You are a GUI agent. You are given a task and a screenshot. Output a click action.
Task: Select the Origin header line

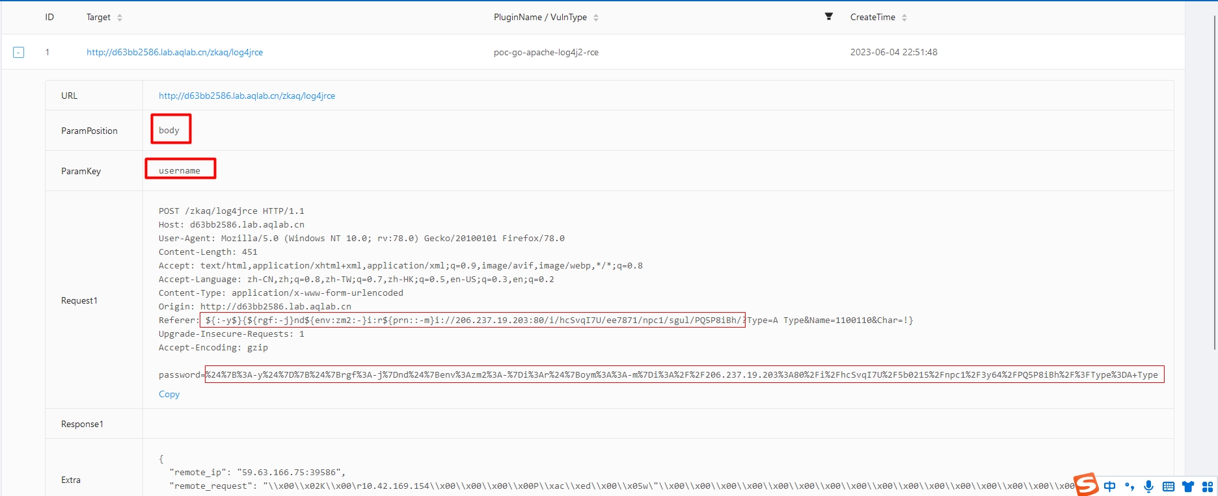[x=255, y=306]
